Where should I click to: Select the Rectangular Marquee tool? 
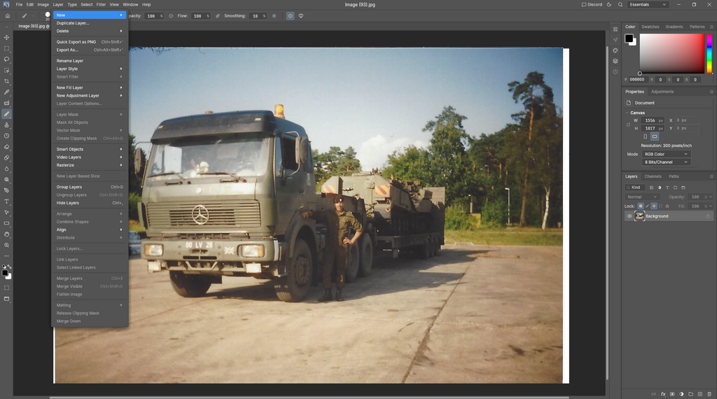tap(6, 48)
